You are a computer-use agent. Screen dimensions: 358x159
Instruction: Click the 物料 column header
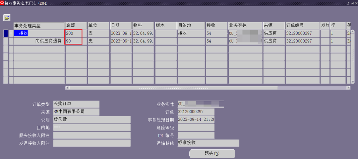[144, 26]
